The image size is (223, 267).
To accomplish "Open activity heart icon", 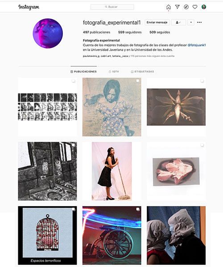I will coord(195,7).
